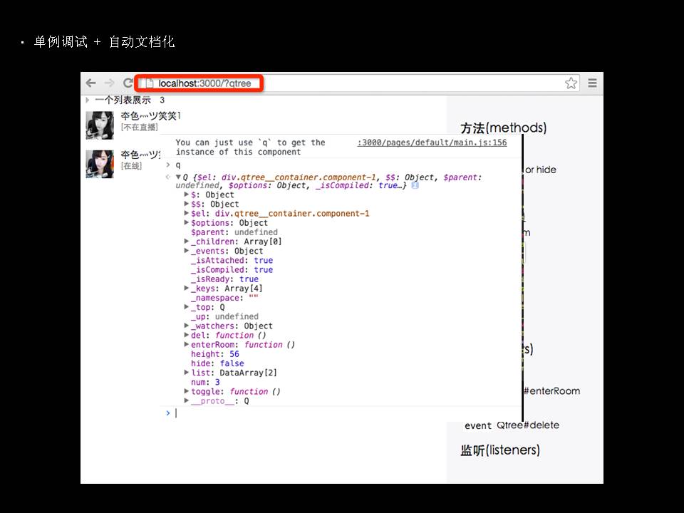The height and width of the screenshot is (513, 684).
Task: Reload the page with the refresh icon
Action: 128,83
